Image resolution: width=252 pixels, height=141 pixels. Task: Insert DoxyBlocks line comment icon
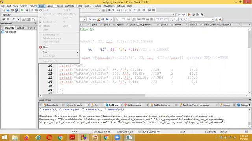18,19
